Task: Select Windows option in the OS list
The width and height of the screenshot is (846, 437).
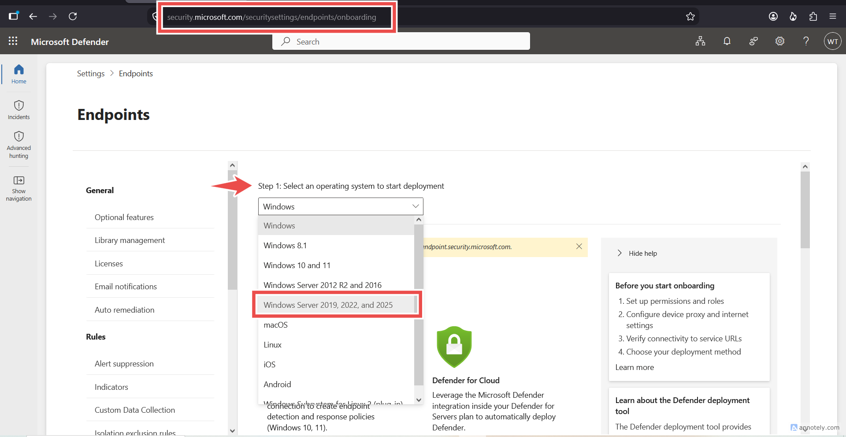Action: click(336, 225)
